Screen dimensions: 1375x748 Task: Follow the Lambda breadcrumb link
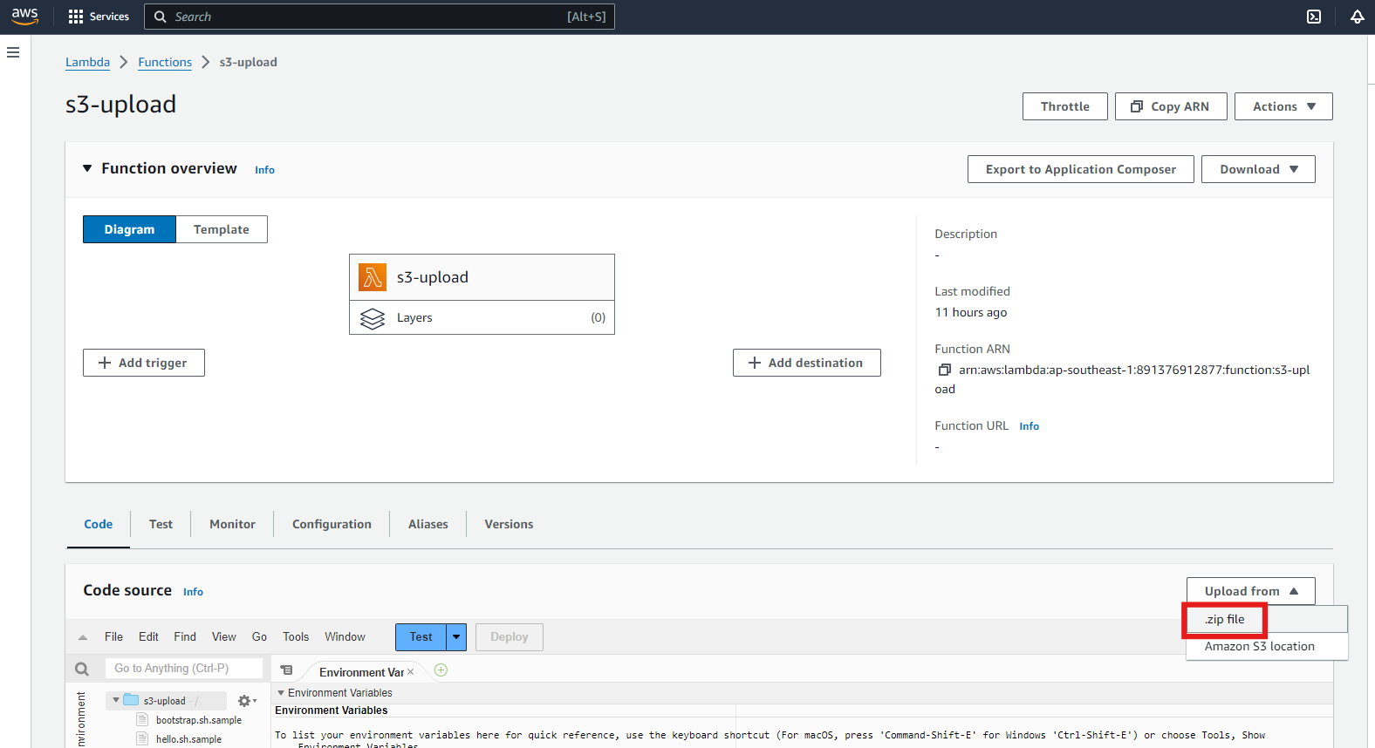click(x=87, y=62)
